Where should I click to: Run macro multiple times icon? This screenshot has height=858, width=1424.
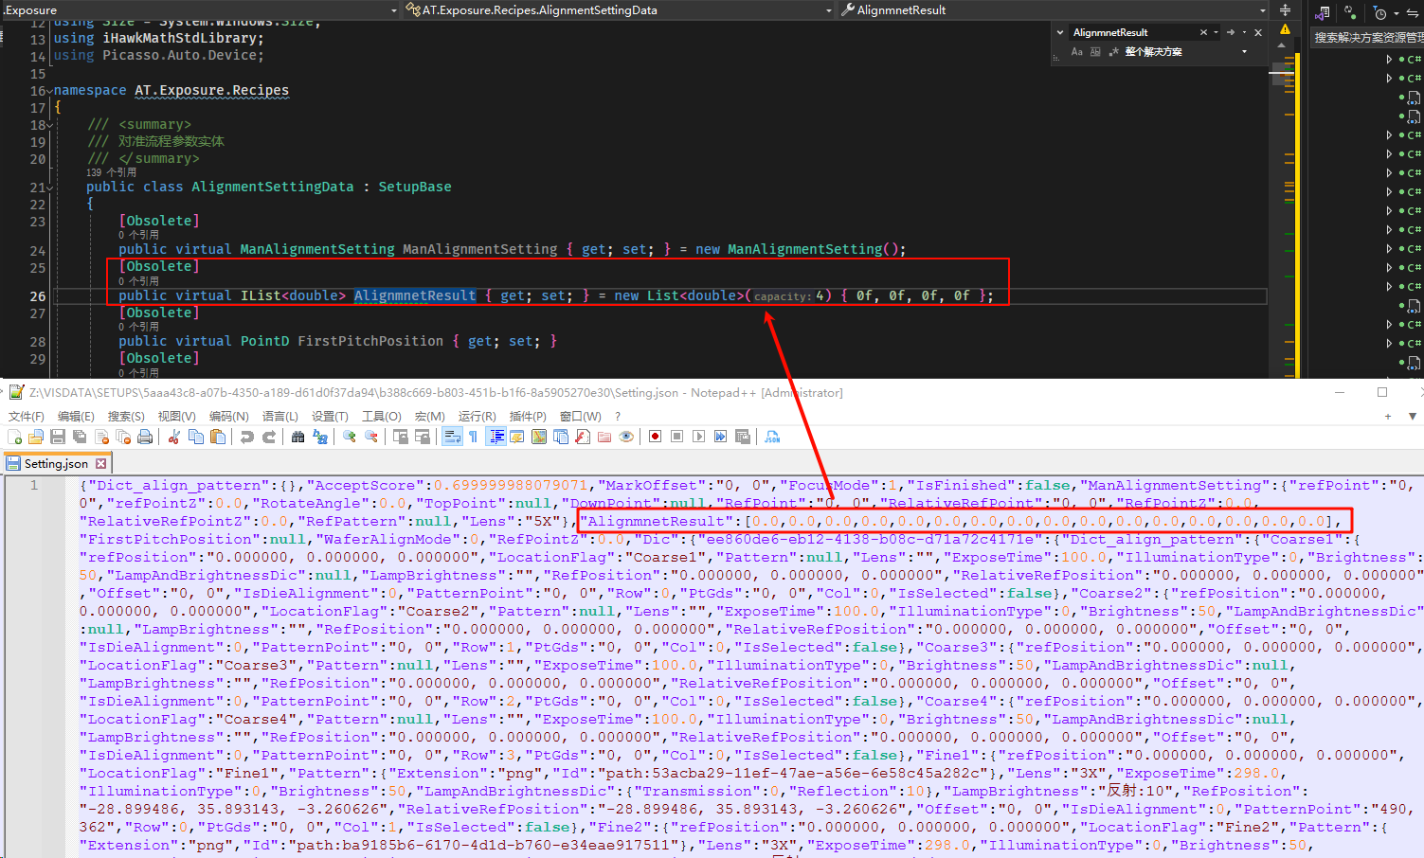click(720, 437)
